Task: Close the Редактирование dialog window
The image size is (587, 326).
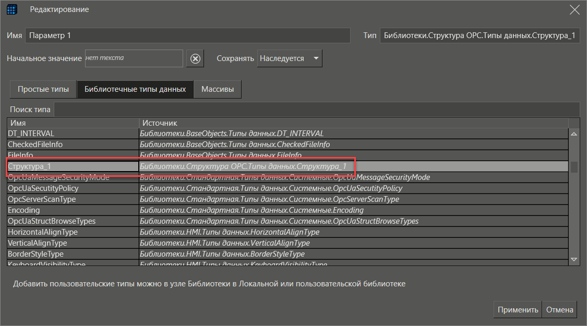Action: pos(574,9)
